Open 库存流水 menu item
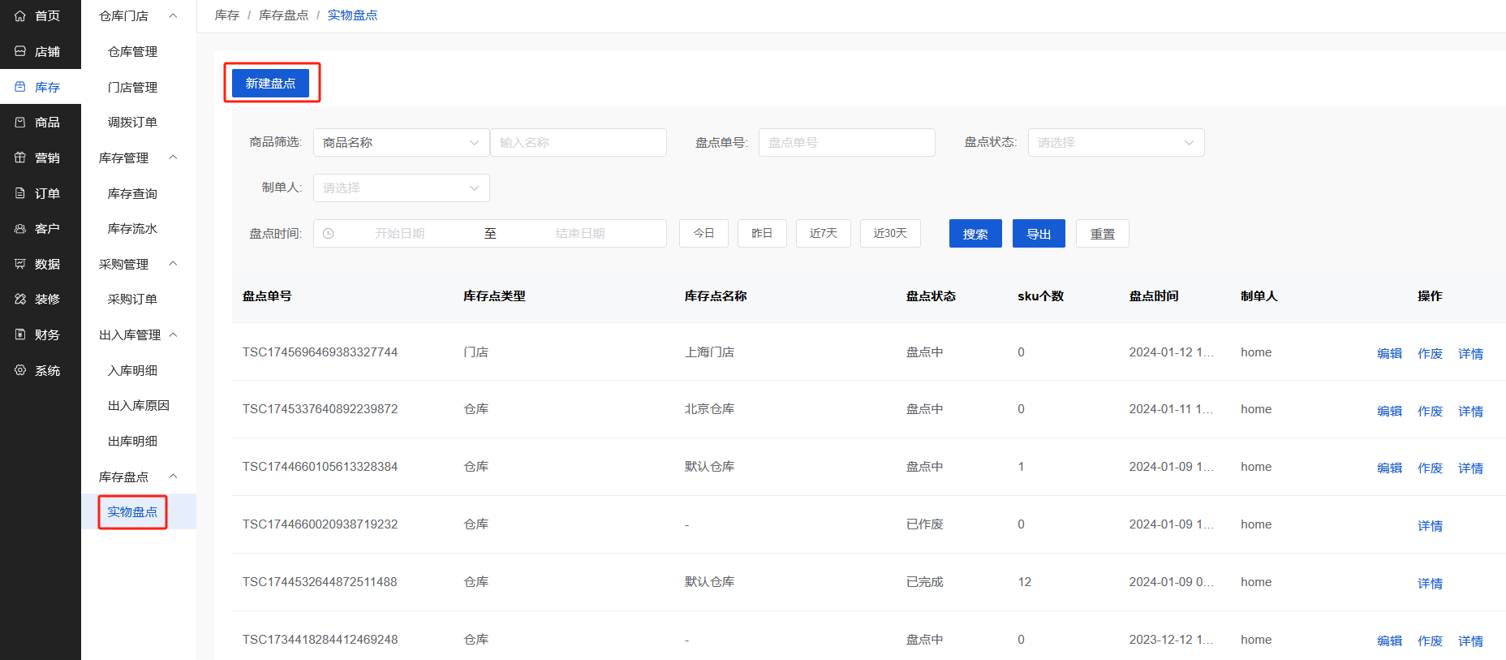This screenshot has height=660, width=1506. pyautogui.click(x=132, y=228)
